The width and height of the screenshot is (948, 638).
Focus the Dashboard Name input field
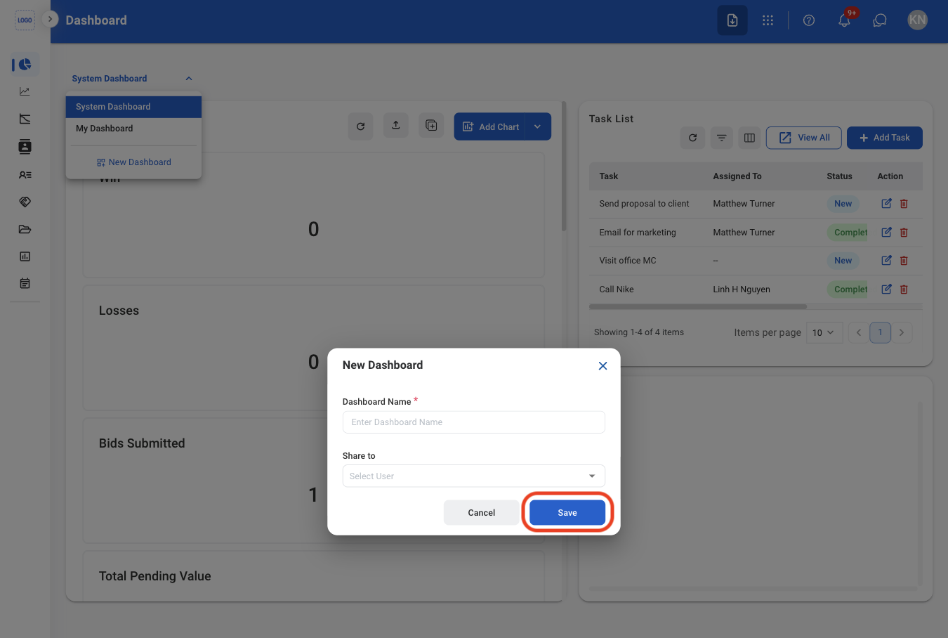click(x=474, y=422)
